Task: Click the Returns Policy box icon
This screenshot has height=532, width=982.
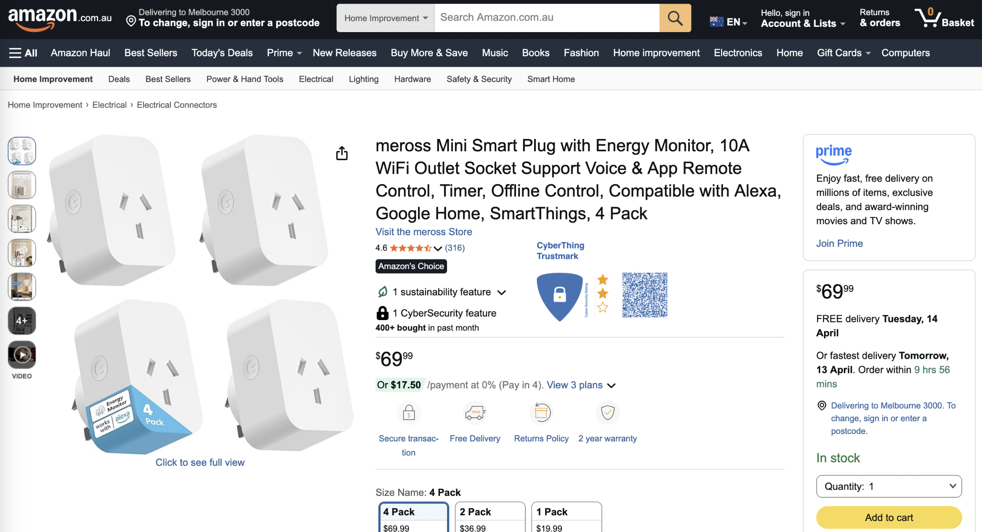Action: pyautogui.click(x=541, y=412)
